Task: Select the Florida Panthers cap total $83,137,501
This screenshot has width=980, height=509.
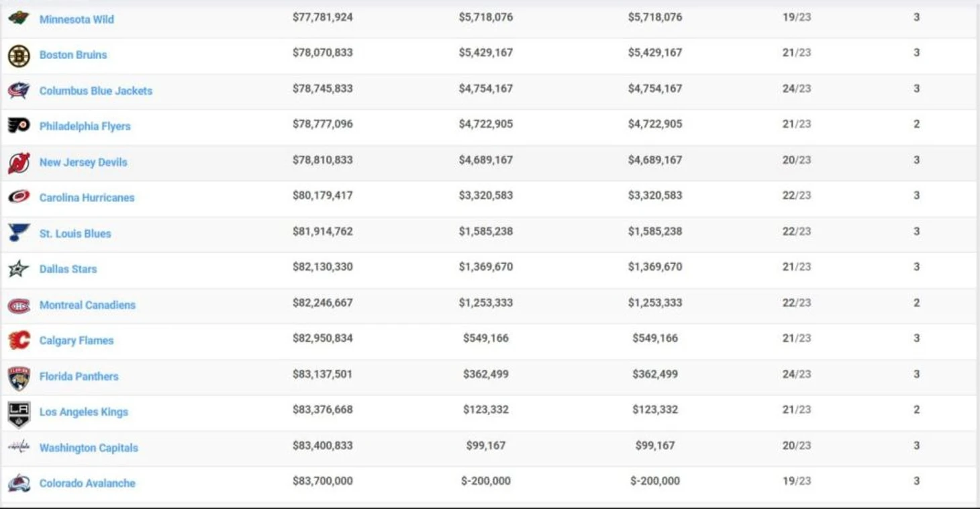Action: pos(322,374)
